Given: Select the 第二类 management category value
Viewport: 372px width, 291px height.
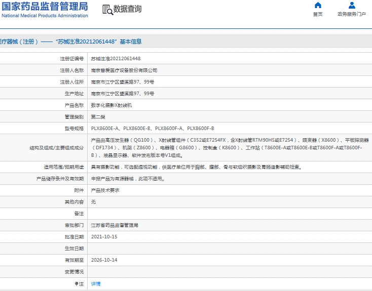Looking at the screenshot, I should (98, 116).
